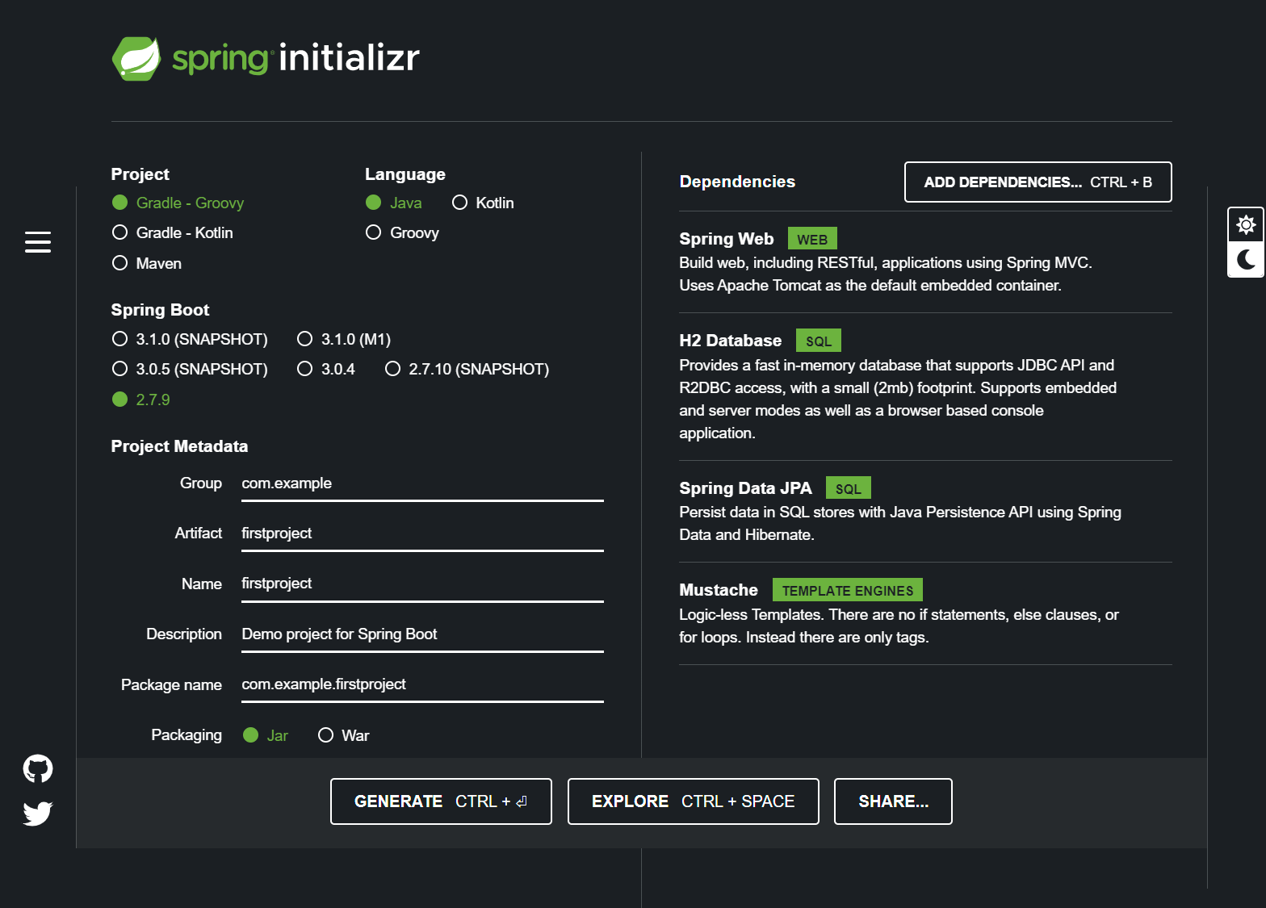Click the SQL tag on Spring Data JPA

(849, 488)
